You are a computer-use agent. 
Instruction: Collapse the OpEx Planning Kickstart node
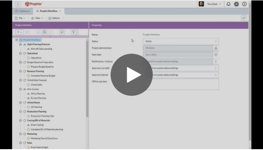click(x=20, y=45)
